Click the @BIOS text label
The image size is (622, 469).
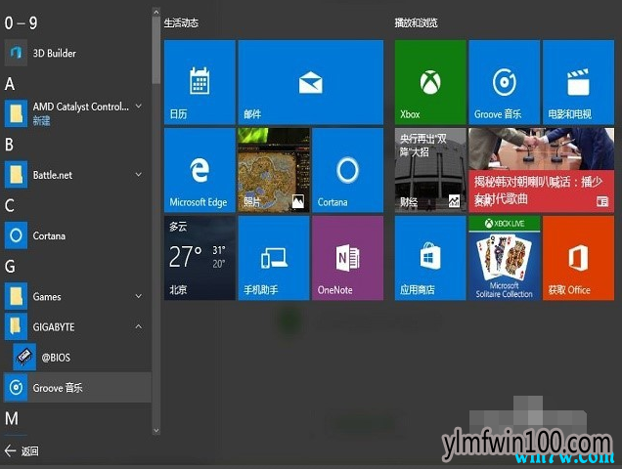point(56,358)
